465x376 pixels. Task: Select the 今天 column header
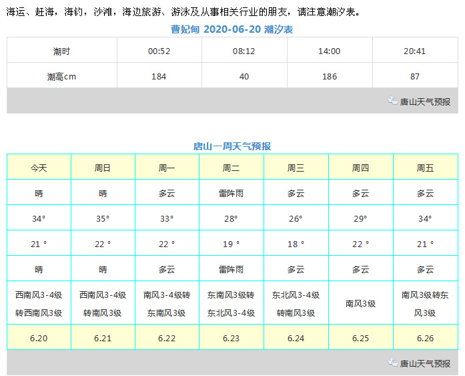click(39, 168)
